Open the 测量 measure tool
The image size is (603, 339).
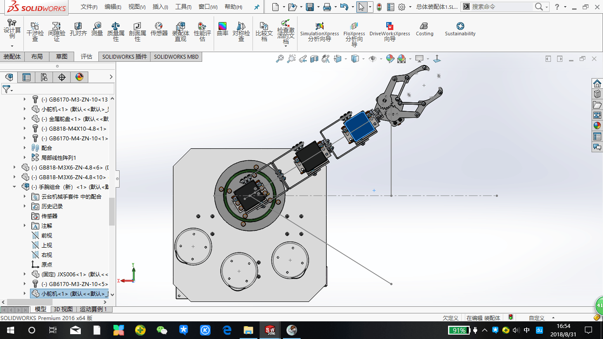click(x=97, y=29)
